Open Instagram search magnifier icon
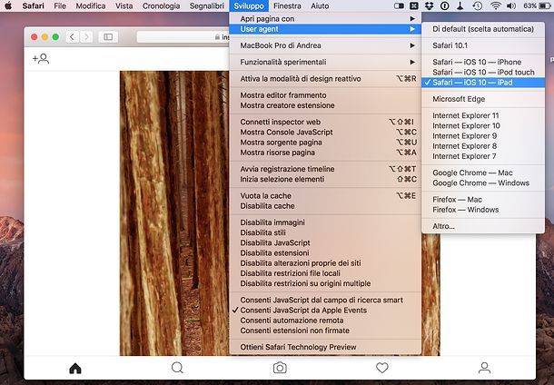 pos(177,368)
